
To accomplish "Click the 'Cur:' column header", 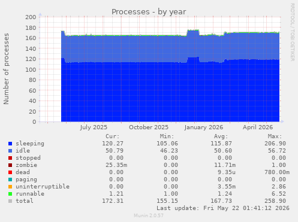I will [113, 136].
